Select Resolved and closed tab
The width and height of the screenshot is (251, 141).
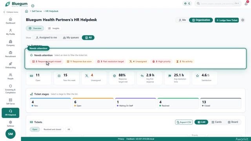(x=52, y=129)
